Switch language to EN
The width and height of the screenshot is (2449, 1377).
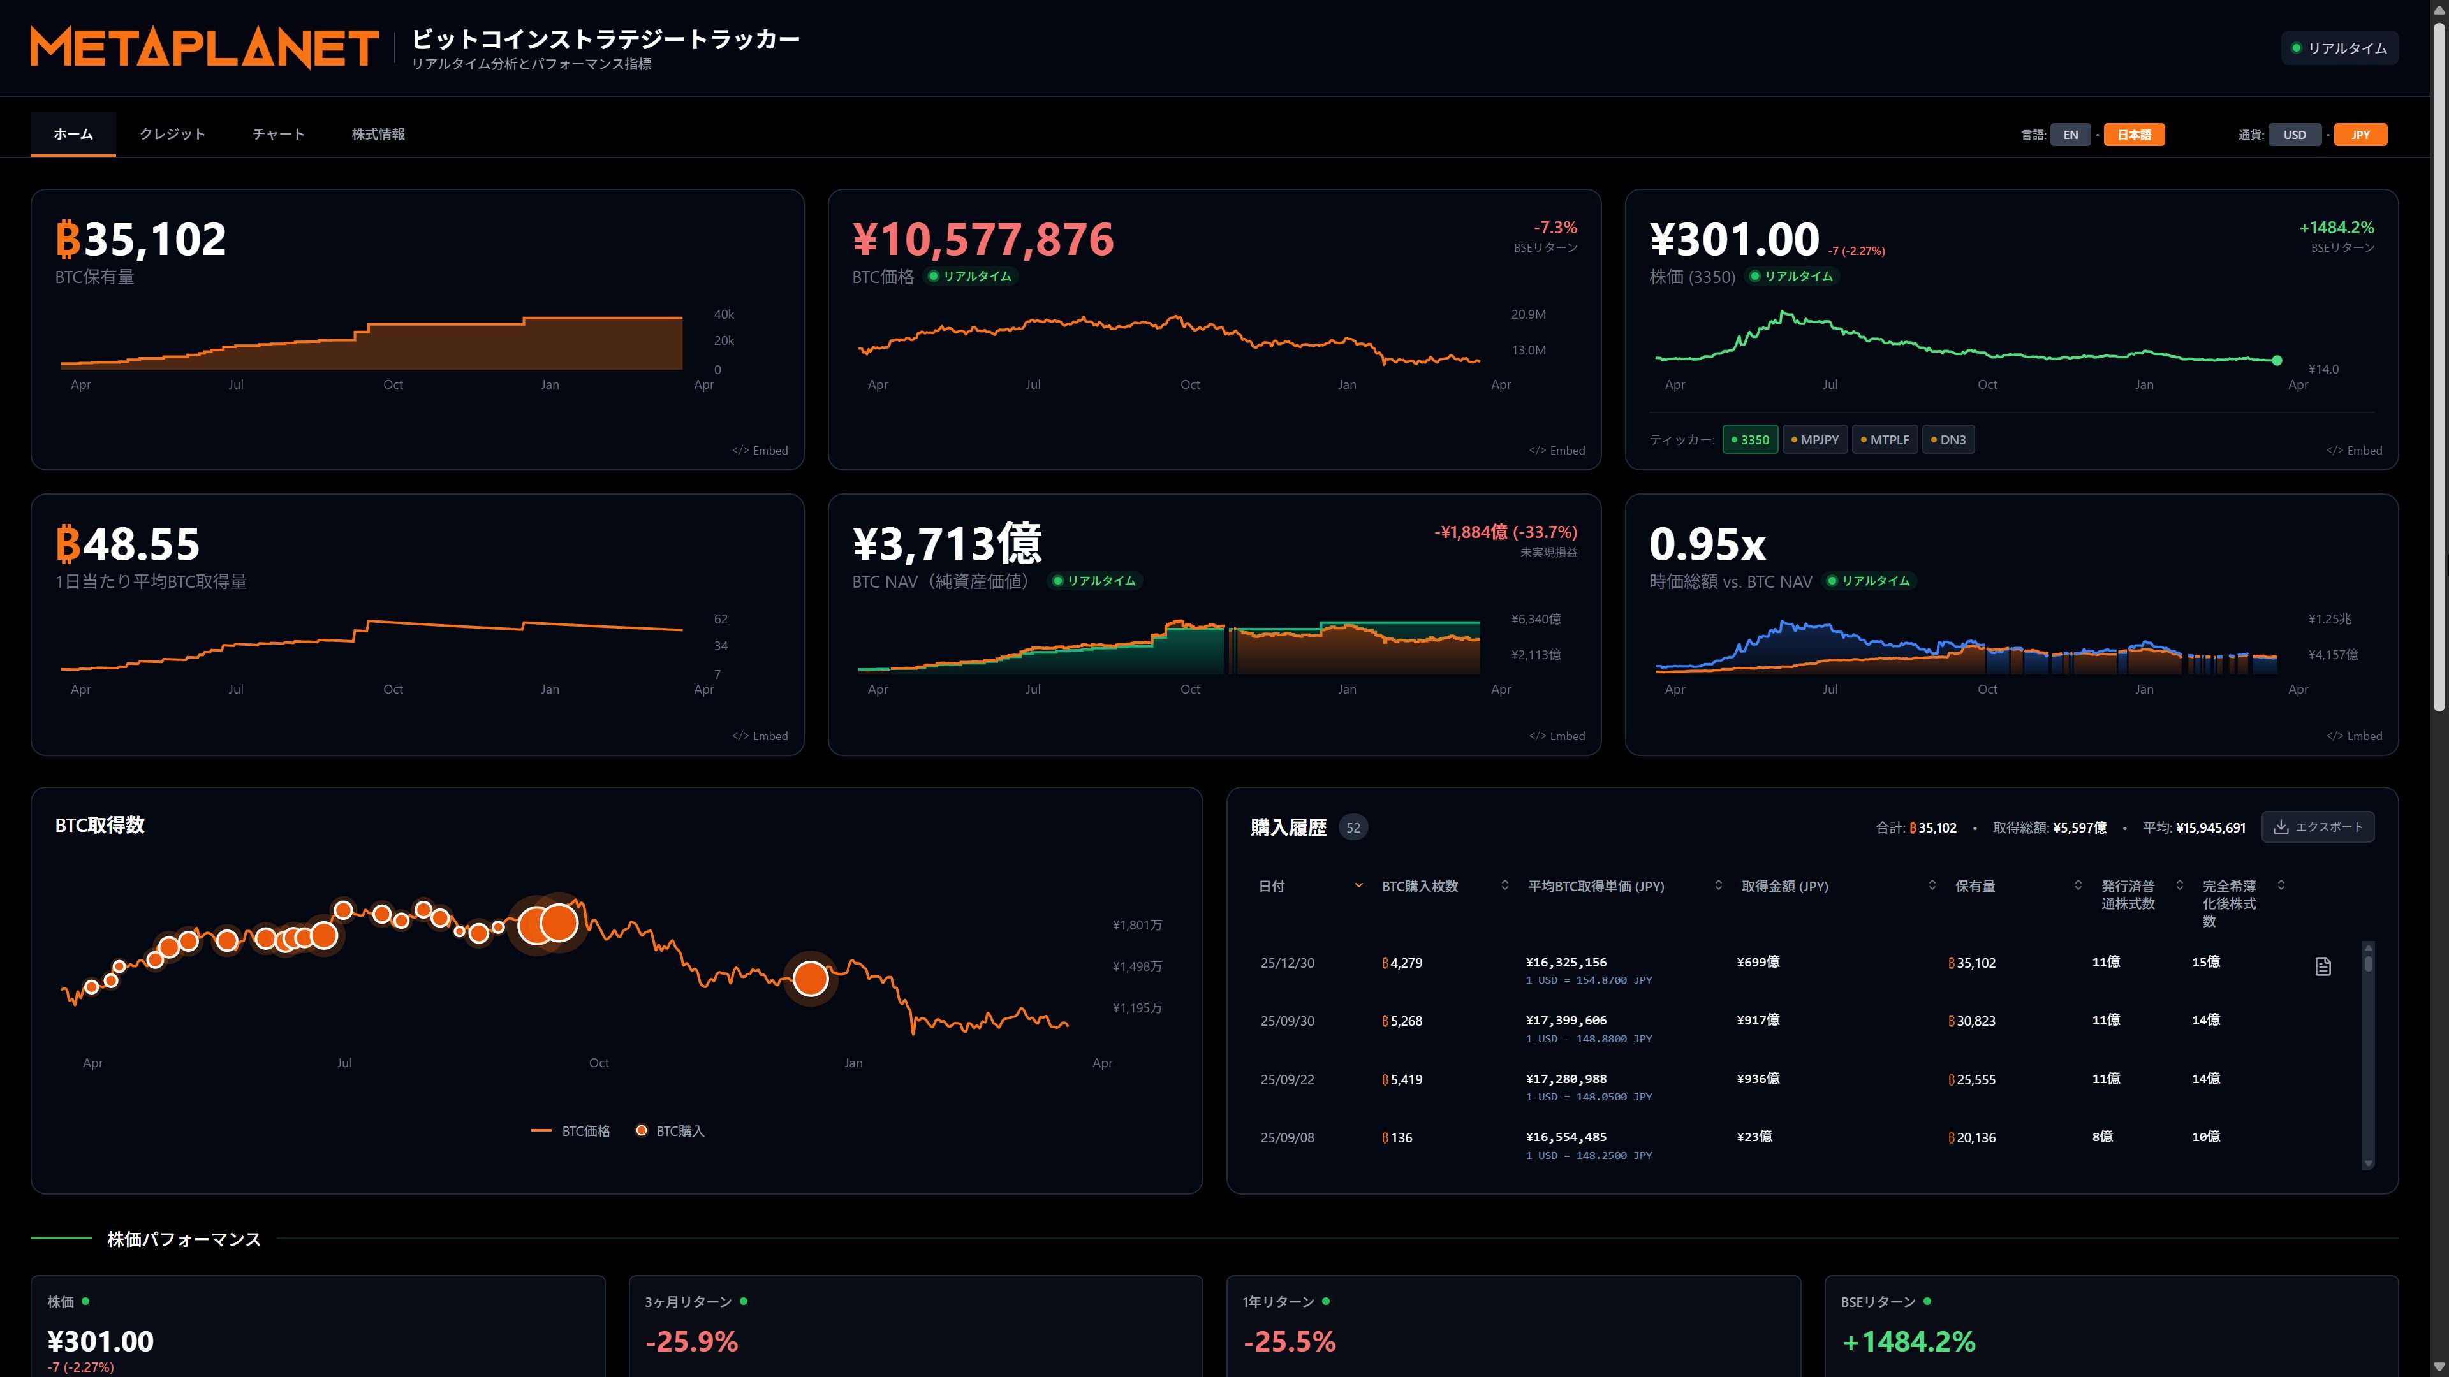coord(2071,135)
